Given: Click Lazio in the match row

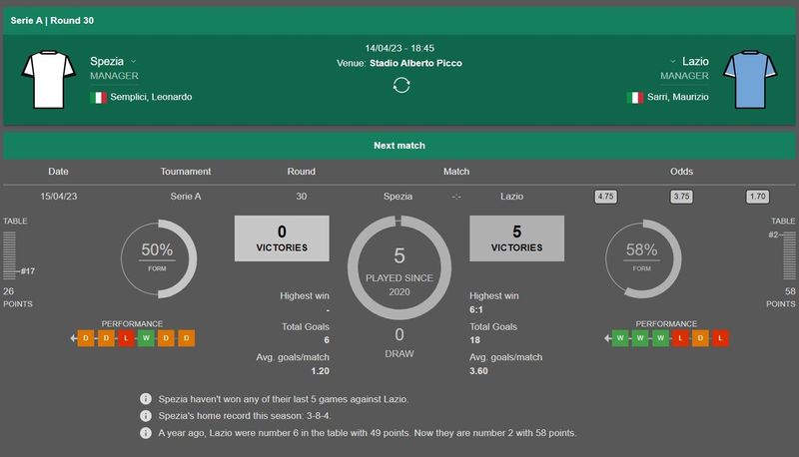Looking at the screenshot, I should pos(511,197).
